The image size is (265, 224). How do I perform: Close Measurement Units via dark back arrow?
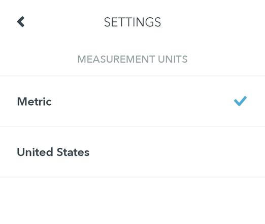click(21, 22)
